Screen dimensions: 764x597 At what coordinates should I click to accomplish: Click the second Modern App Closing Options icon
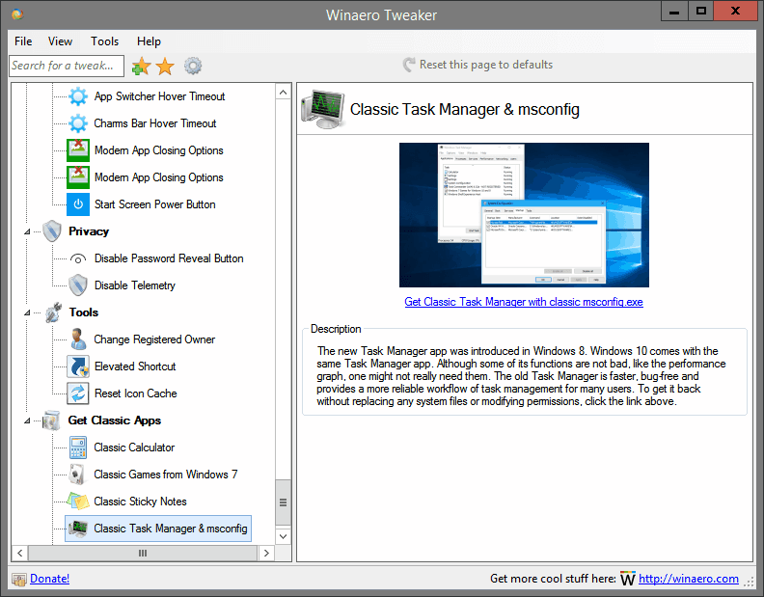[x=78, y=177]
